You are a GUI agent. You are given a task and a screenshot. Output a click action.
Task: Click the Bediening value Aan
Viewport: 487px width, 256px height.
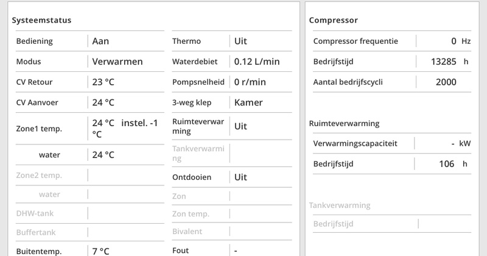click(x=100, y=41)
